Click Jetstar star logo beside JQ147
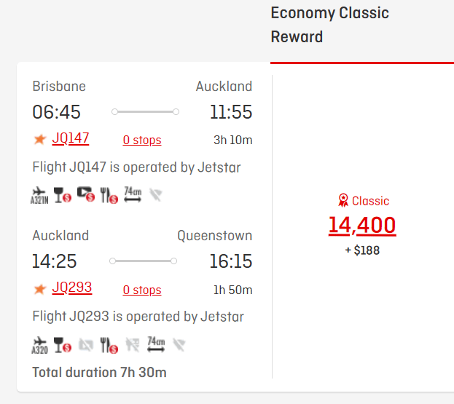454x404 pixels. tap(39, 139)
